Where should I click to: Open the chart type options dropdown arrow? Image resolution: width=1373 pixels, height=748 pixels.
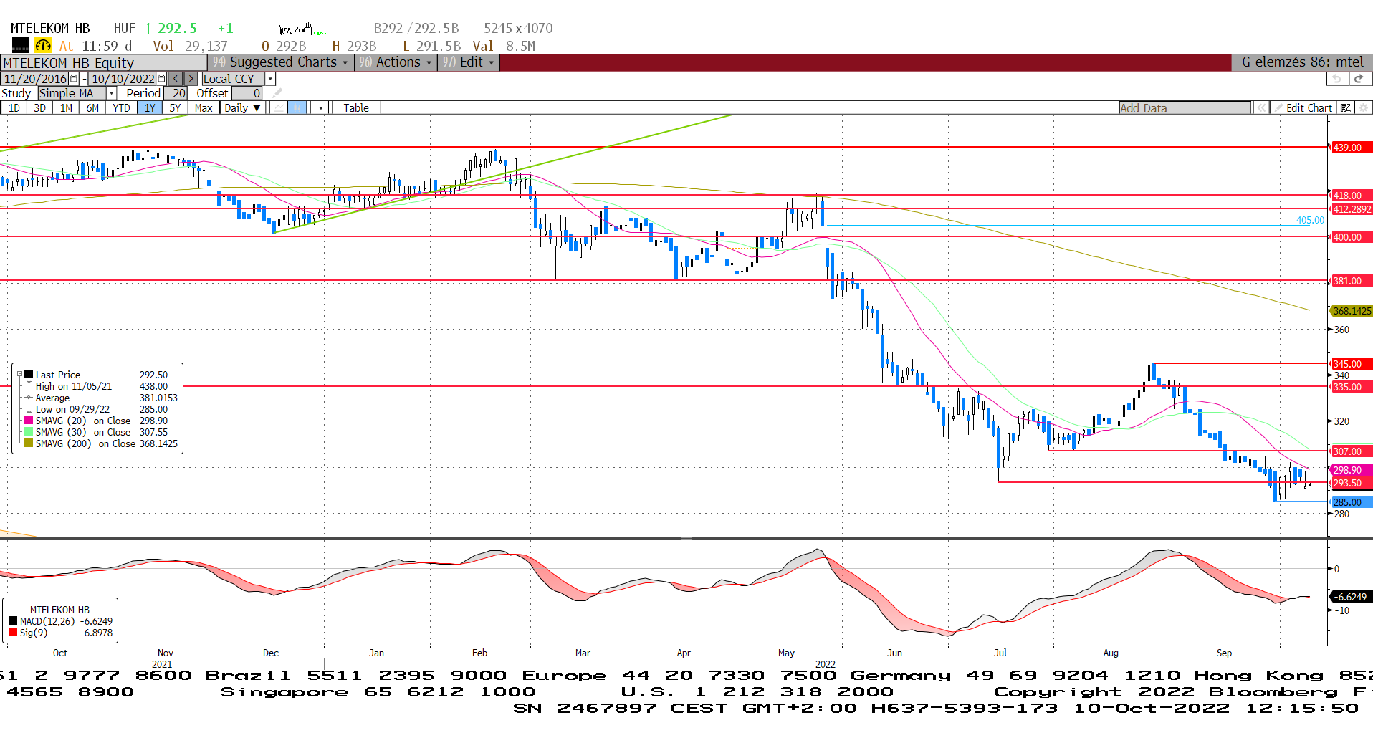click(320, 107)
